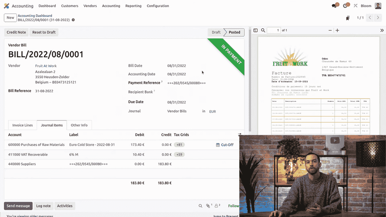Click the Credit Note button
The image size is (386, 217).
click(x=16, y=32)
